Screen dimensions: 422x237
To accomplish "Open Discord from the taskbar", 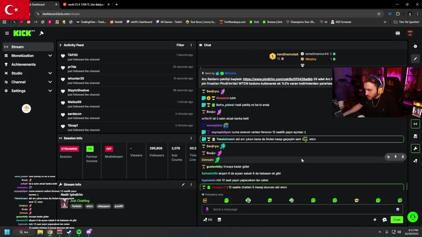I will 88,232.
